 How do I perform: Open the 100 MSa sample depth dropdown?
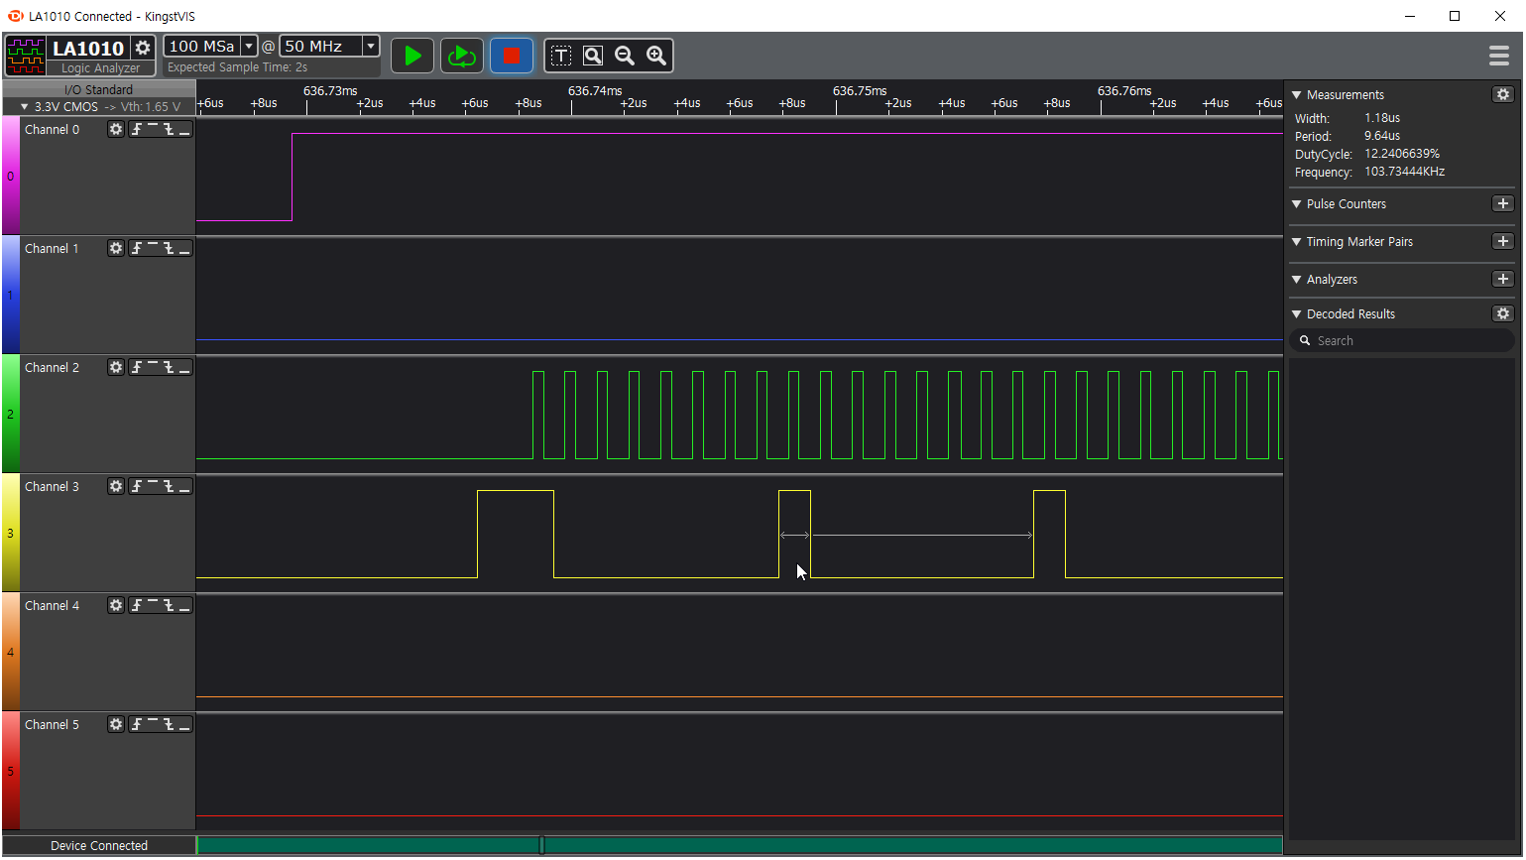click(249, 47)
